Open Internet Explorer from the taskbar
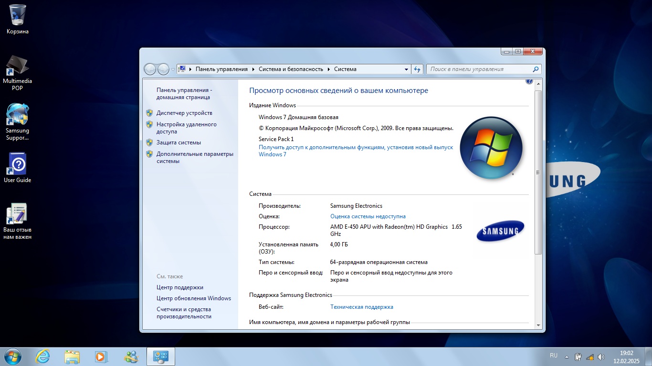652x366 pixels. (x=43, y=356)
